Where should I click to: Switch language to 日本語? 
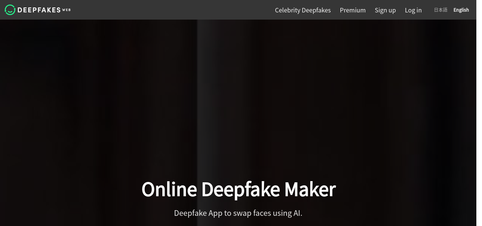pos(441,10)
